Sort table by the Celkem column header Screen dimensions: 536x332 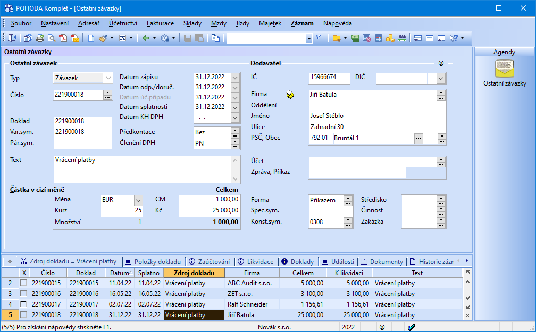click(303, 273)
